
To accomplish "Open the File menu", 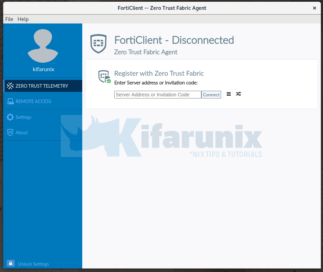I will 9,19.
